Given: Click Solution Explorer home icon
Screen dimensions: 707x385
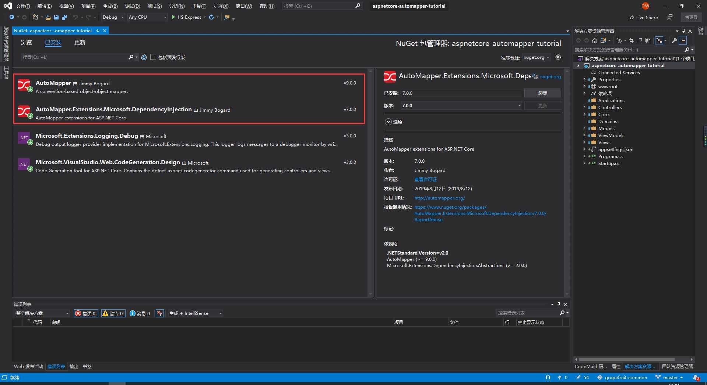Looking at the screenshot, I should [594, 40].
